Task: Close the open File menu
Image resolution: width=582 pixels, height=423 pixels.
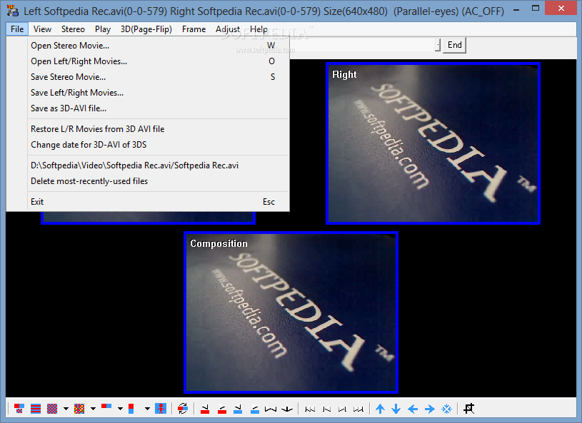Action: [x=17, y=29]
